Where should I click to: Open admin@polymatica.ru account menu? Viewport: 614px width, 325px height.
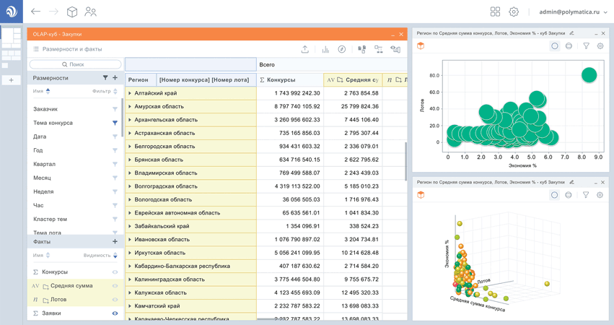(573, 12)
